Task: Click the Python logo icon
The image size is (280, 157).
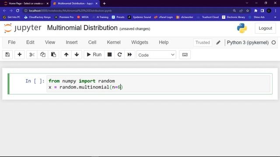Action: coord(242,28)
